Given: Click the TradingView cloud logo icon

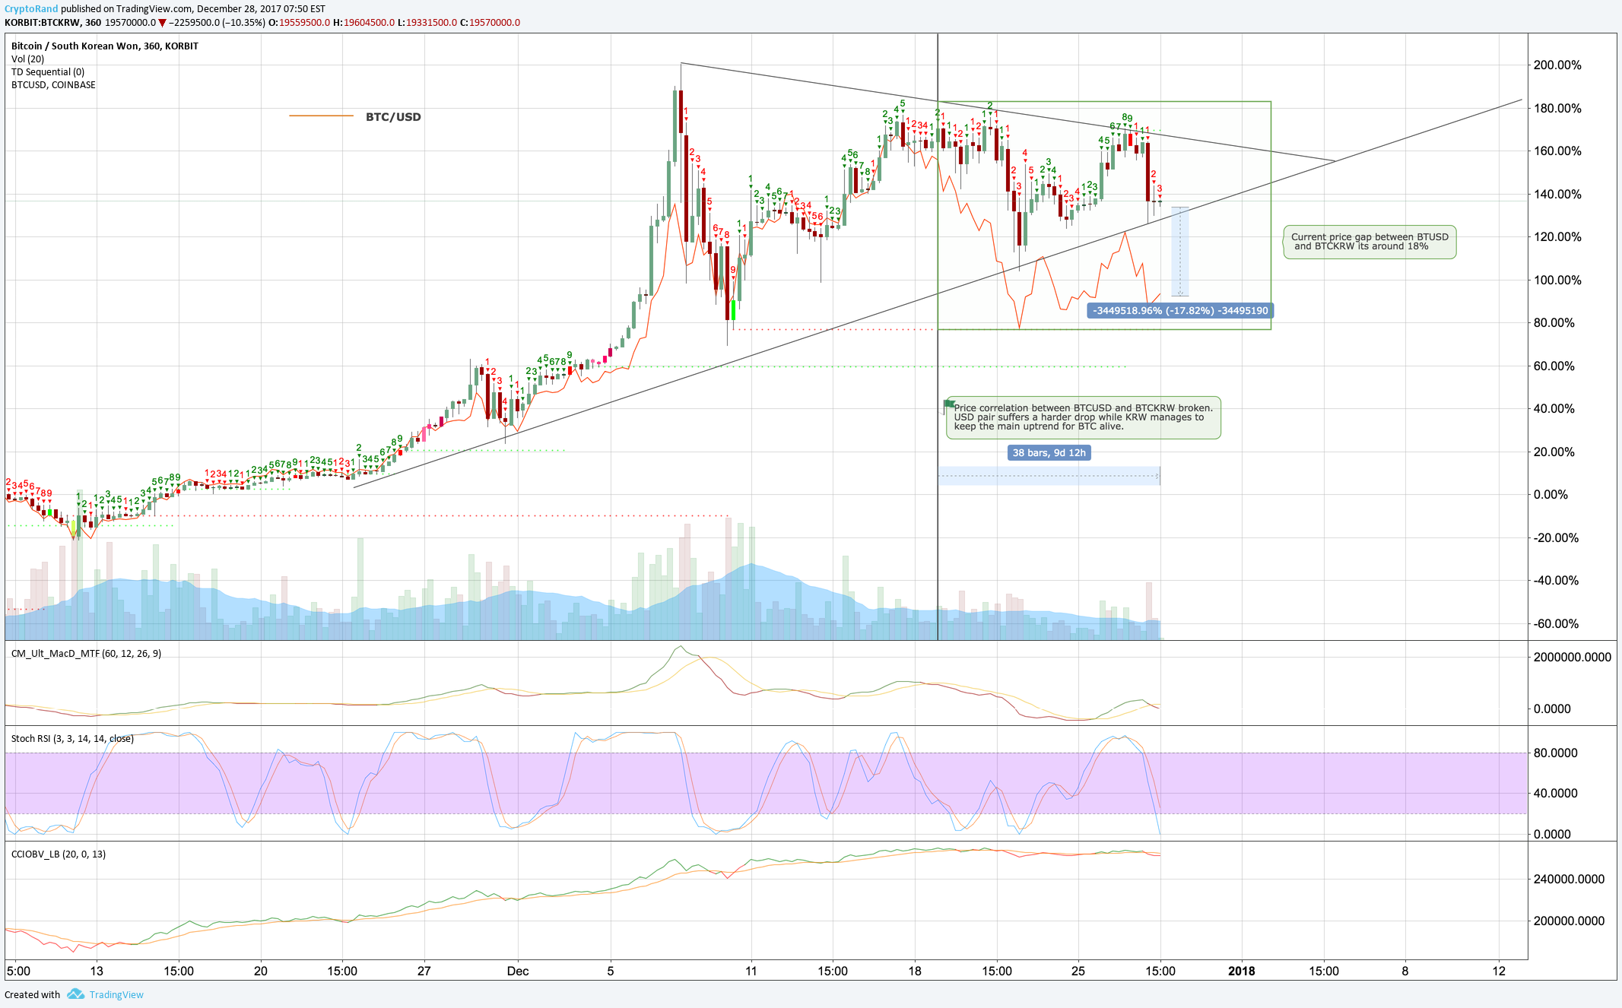Looking at the screenshot, I should point(75,994).
